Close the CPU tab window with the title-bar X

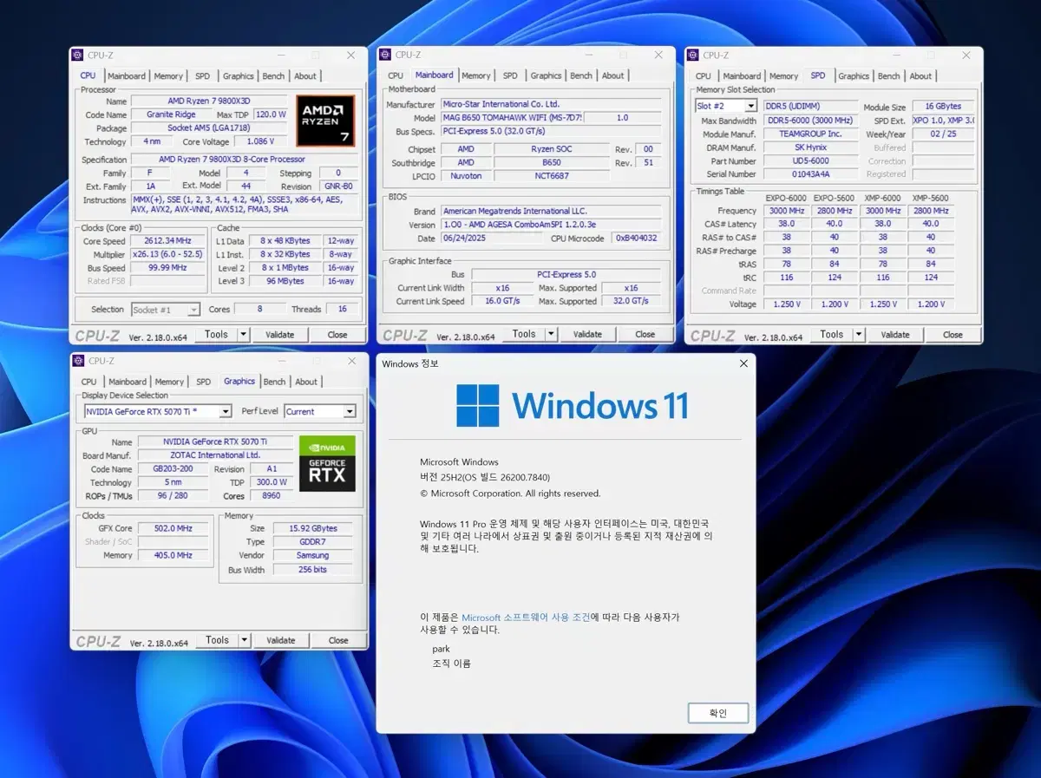pos(350,55)
